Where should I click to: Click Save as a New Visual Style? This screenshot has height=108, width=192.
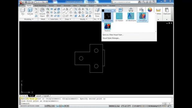coord(113,35)
